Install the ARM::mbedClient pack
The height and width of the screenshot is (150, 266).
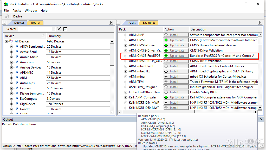click(176, 66)
